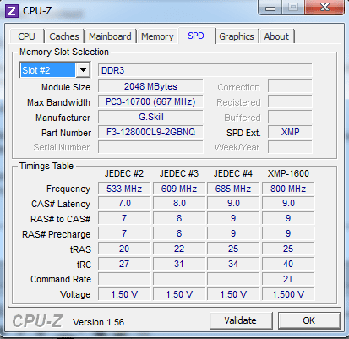
Task: Minimize the CPU-Z window
Action: [x=270, y=7]
